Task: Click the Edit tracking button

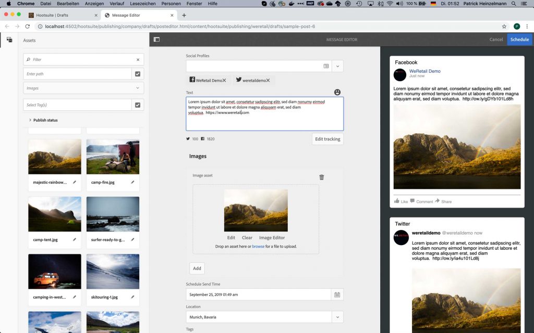Action: pyautogui.click(x=327, y=139)
